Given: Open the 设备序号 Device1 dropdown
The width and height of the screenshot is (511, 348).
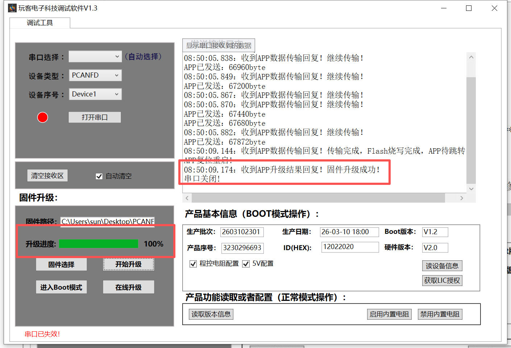Looking at the screenshot, I should point(95,94).
